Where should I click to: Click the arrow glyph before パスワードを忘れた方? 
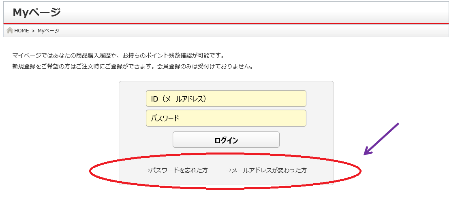(x=147, y=170)
